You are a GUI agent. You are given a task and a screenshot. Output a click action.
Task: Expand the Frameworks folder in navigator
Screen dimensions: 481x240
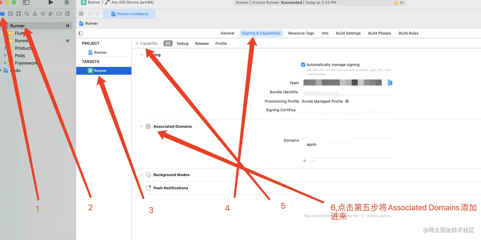pos(5,63)
